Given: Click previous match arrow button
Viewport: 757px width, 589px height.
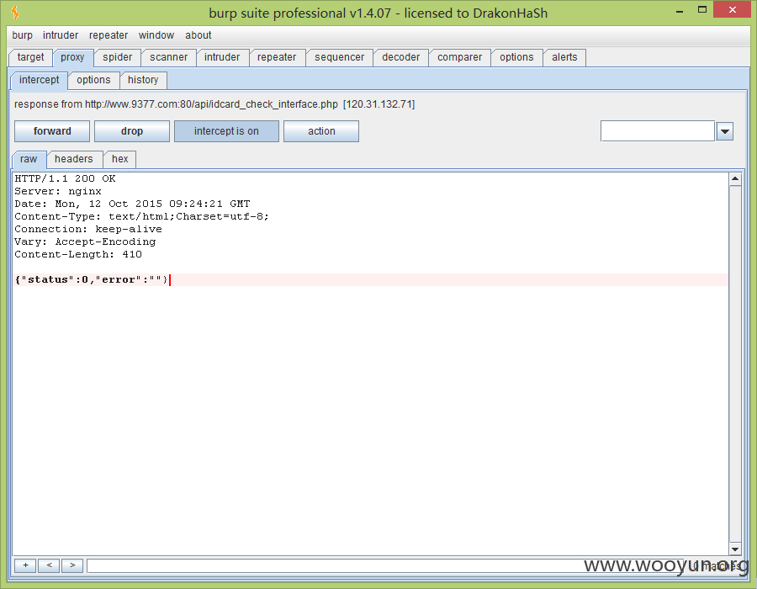Looking at the screenshot, I should [49, 565].
